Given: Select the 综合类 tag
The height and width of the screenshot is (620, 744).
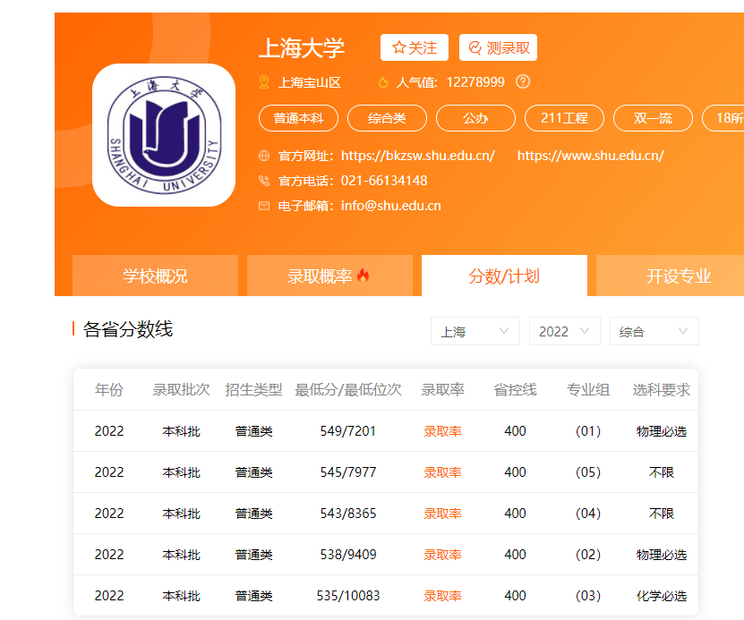Looking at the screenshot, I should [x=387, y=118].
